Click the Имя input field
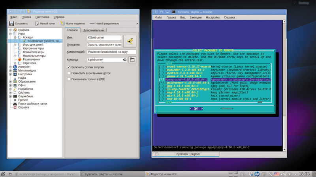This screenshot has height=177, width=316. point(104,37)
